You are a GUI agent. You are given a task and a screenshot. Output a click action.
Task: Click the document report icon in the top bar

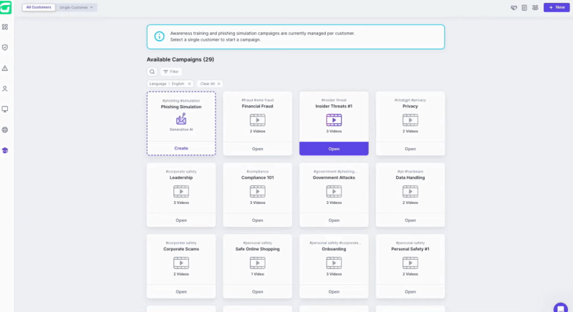tap(524, 7)
